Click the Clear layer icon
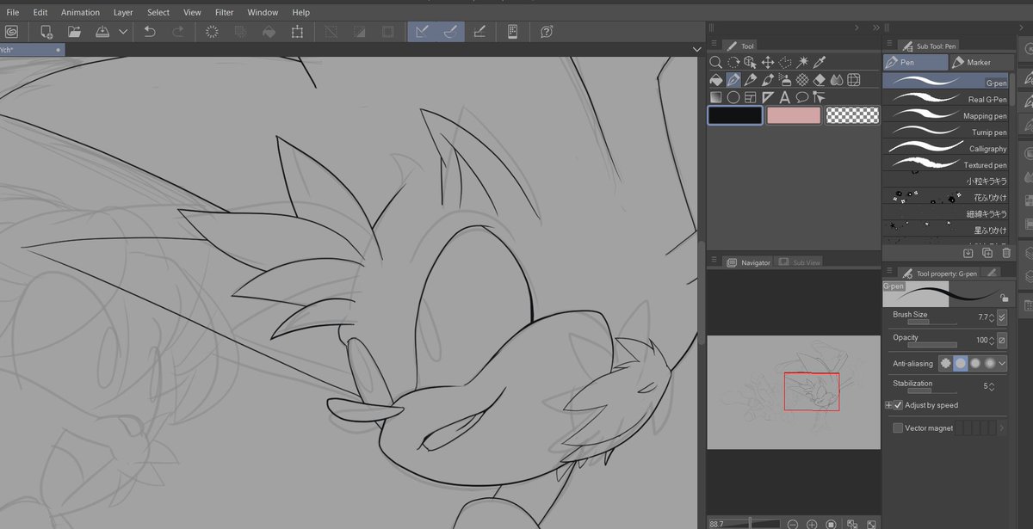 (212, 32)
